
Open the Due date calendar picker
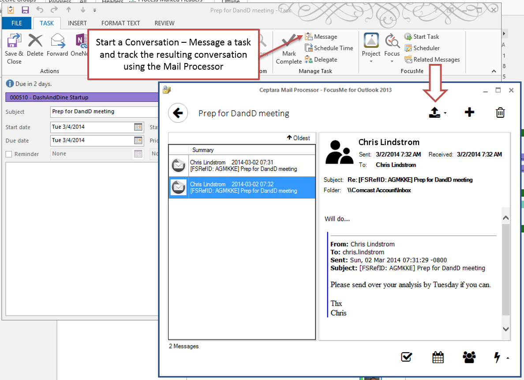[x=138, y=141]
